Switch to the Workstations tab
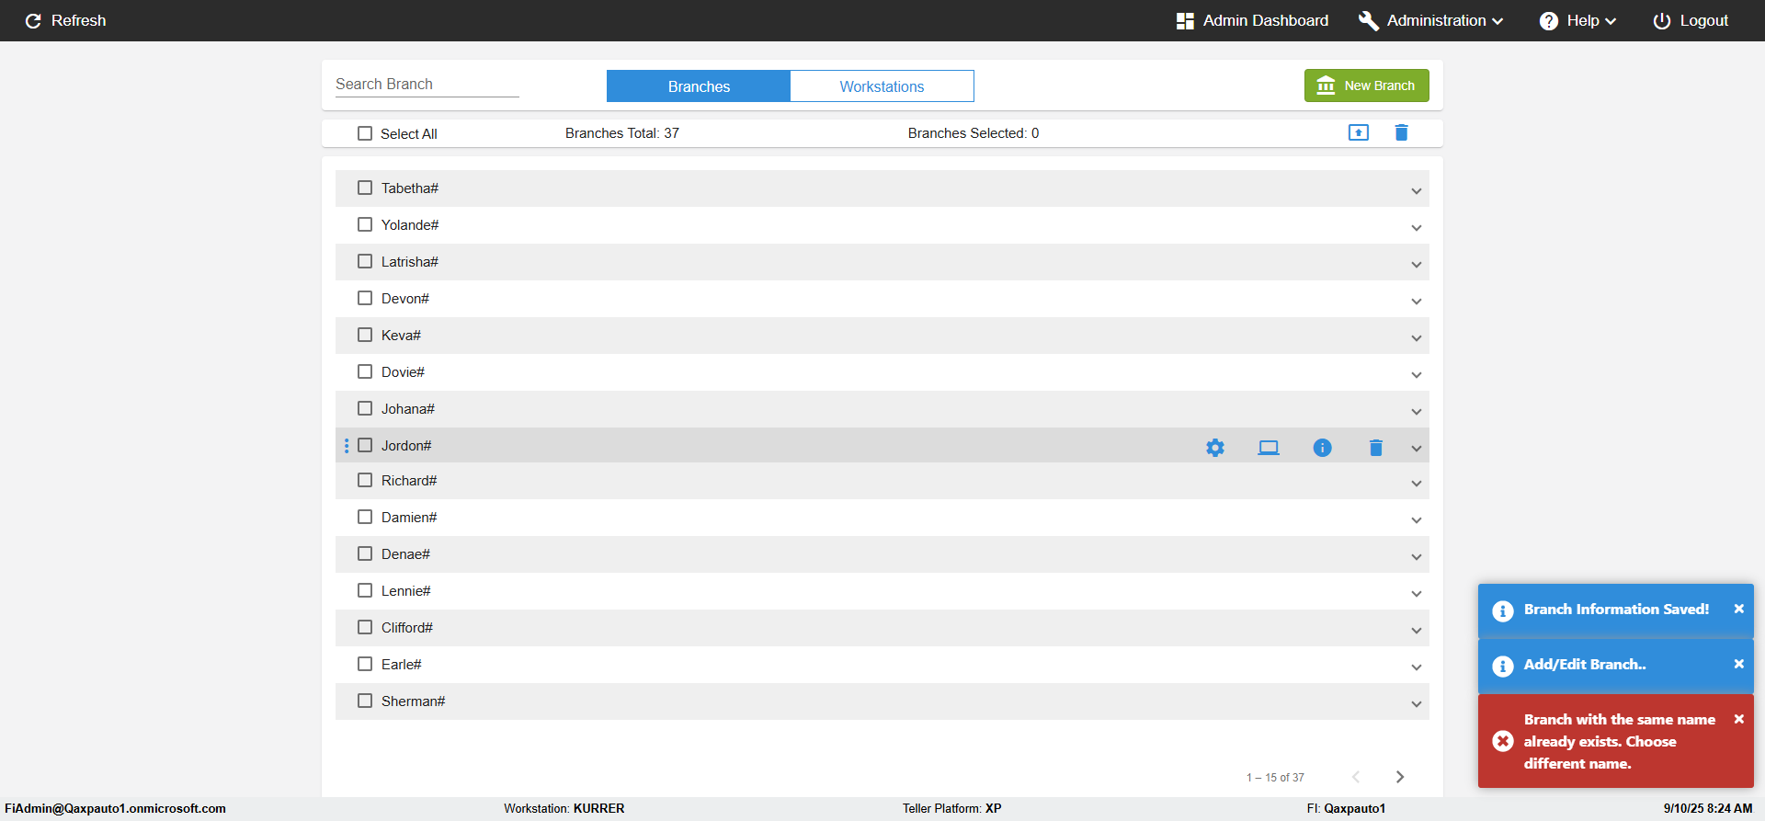This screenshot has height=821, width=1765. coord(882,86)
